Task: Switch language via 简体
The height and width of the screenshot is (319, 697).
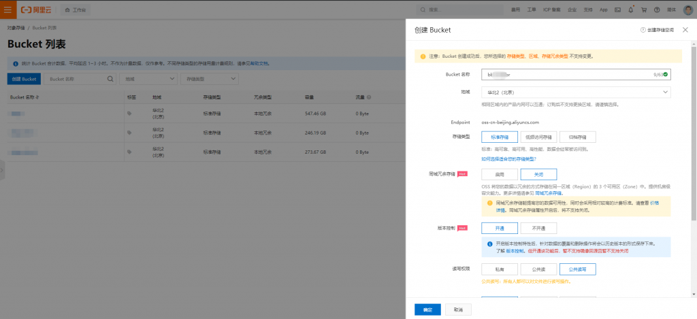Action: click(x=671, y=10)
